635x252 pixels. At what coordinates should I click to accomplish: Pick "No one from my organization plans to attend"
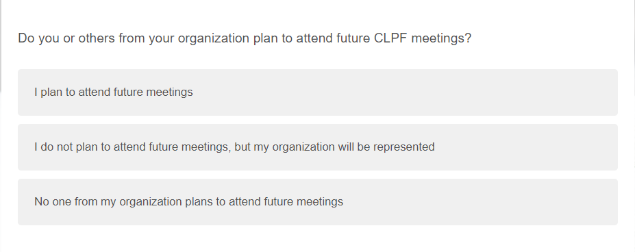click(x=318, y=202)
